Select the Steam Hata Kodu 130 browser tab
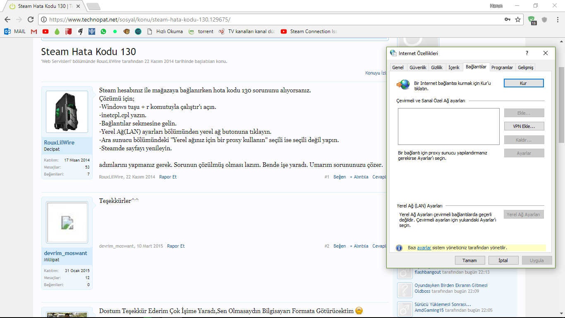 [45, 6]
